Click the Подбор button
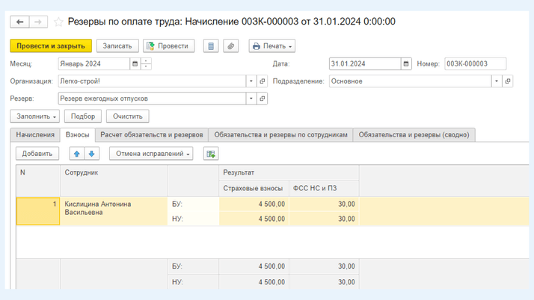534x300 pixels. click(x=83, y=116)
